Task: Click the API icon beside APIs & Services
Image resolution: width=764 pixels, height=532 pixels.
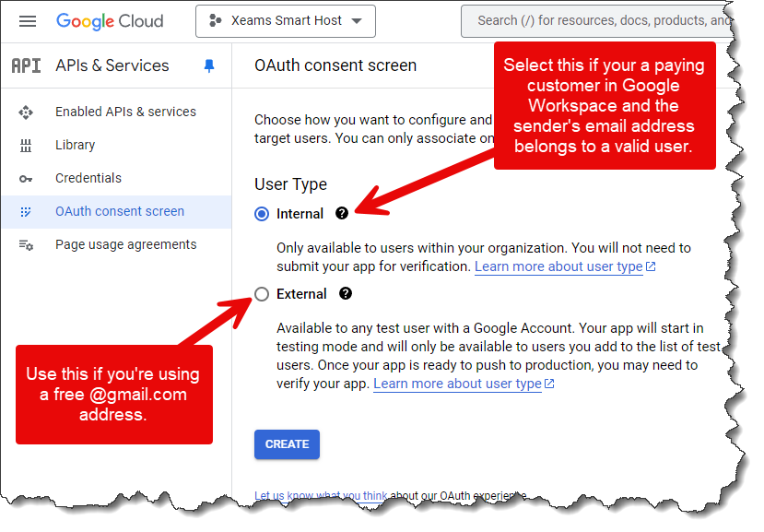Action: pos(27,65)
